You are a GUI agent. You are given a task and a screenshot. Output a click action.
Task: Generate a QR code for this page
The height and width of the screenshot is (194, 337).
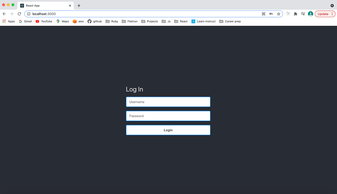(x=263, y=13)
